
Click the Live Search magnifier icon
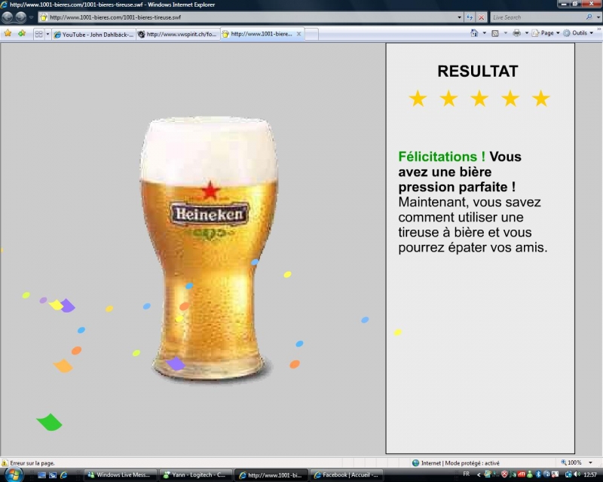coord(589,17)
